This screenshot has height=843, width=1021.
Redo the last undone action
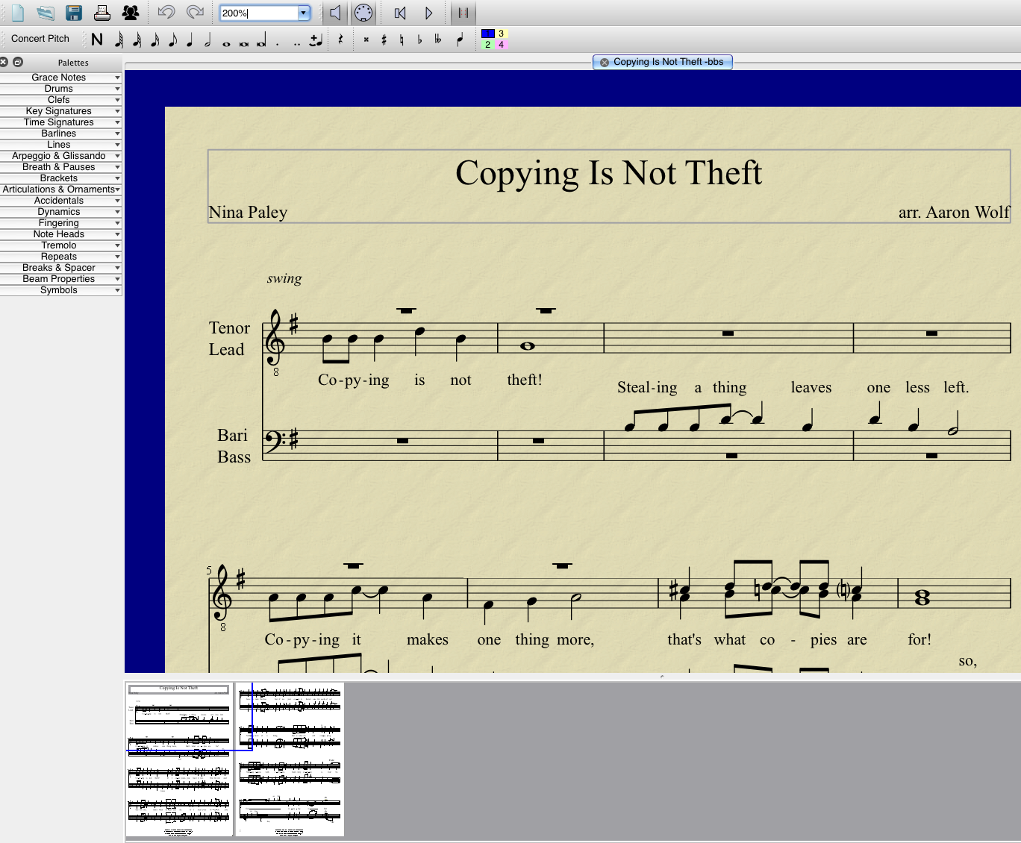195,13
